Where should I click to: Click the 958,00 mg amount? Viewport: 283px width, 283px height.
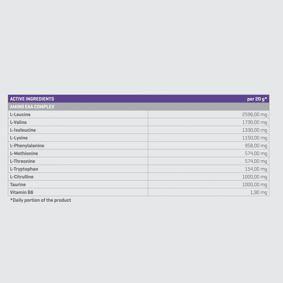coord(256,145)
